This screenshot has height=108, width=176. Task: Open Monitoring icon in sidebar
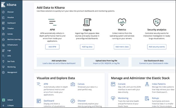click(x=3, y=67)
